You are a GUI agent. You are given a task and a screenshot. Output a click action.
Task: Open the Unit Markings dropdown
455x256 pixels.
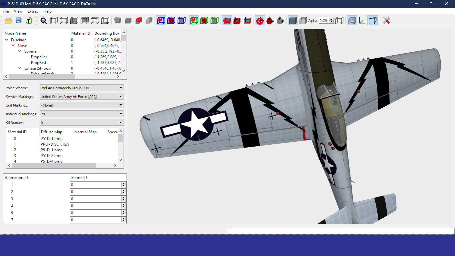(82, 105)
